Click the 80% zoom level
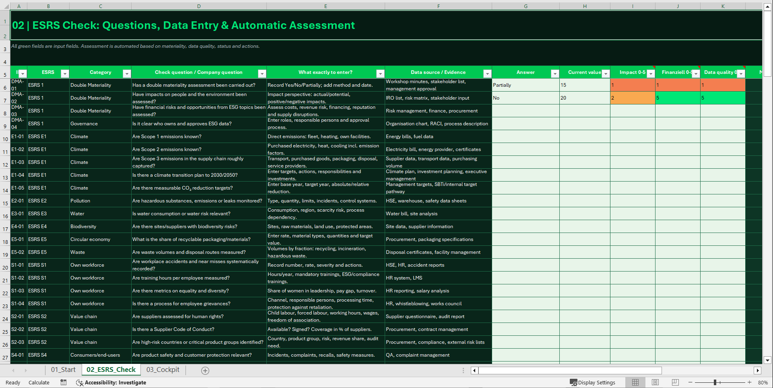Viewport: 773px width, 388px height. tap(763, 382)
